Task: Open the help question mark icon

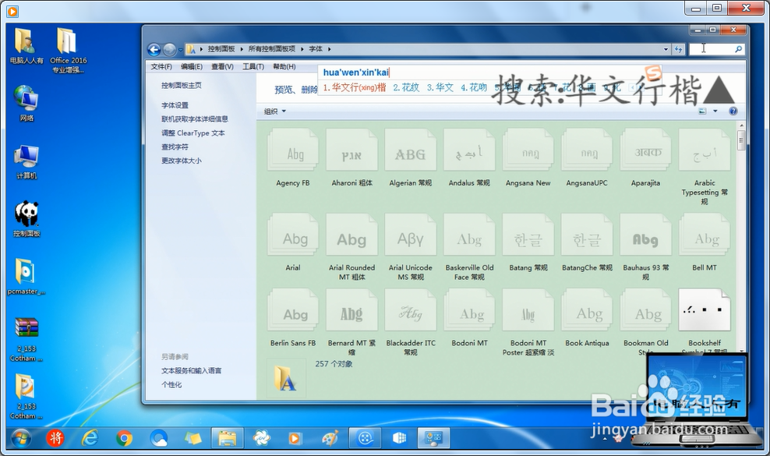Action: pos(733,111)
